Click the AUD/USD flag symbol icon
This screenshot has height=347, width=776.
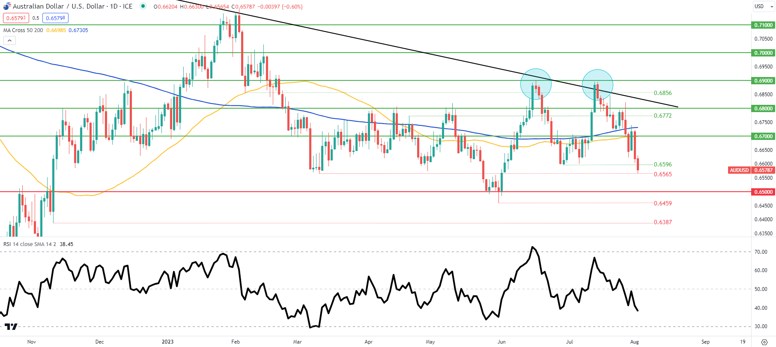7,6
